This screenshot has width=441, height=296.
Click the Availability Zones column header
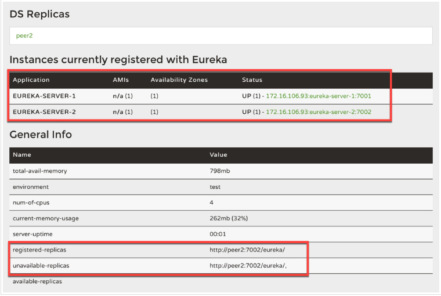(x=179, y=80)
